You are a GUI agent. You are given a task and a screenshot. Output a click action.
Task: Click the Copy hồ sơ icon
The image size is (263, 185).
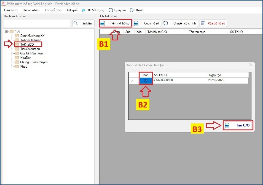(136, 23)
